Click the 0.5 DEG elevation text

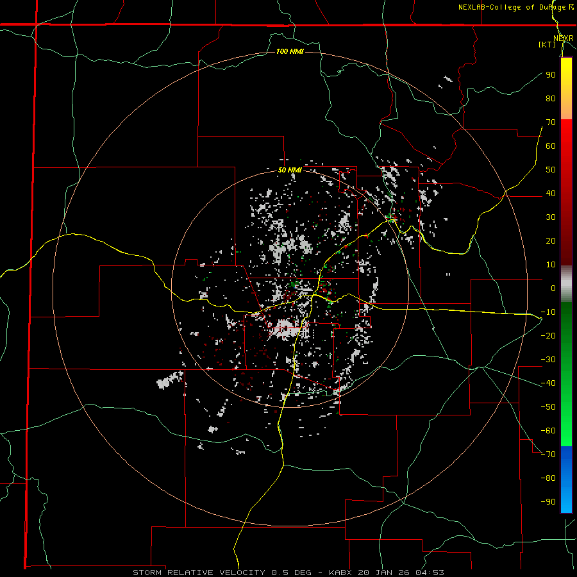tap(292, 573)
